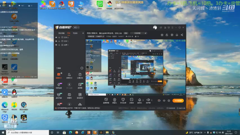Open the checkmark task tool in toolbox

pos(80,76)
